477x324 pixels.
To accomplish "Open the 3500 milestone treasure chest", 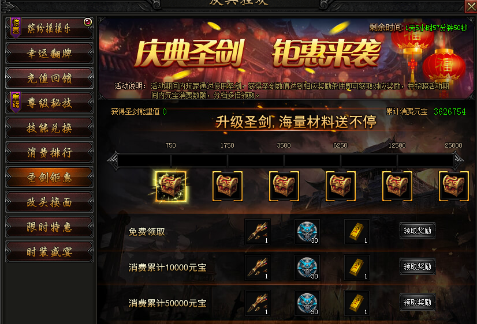I will [x=284, y=186].
